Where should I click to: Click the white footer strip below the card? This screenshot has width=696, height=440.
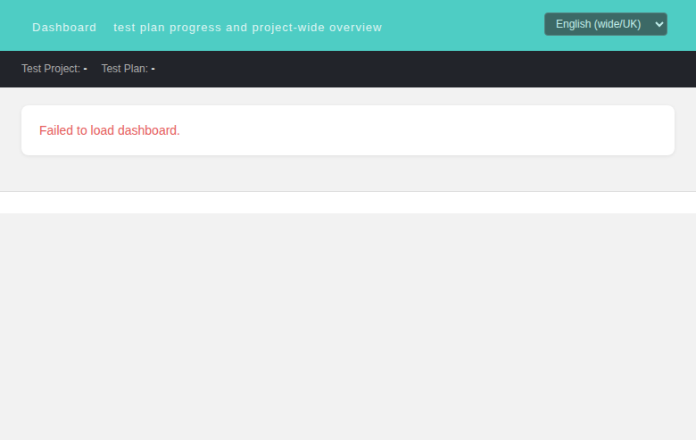pyautogui.click(x=348, y=203)
